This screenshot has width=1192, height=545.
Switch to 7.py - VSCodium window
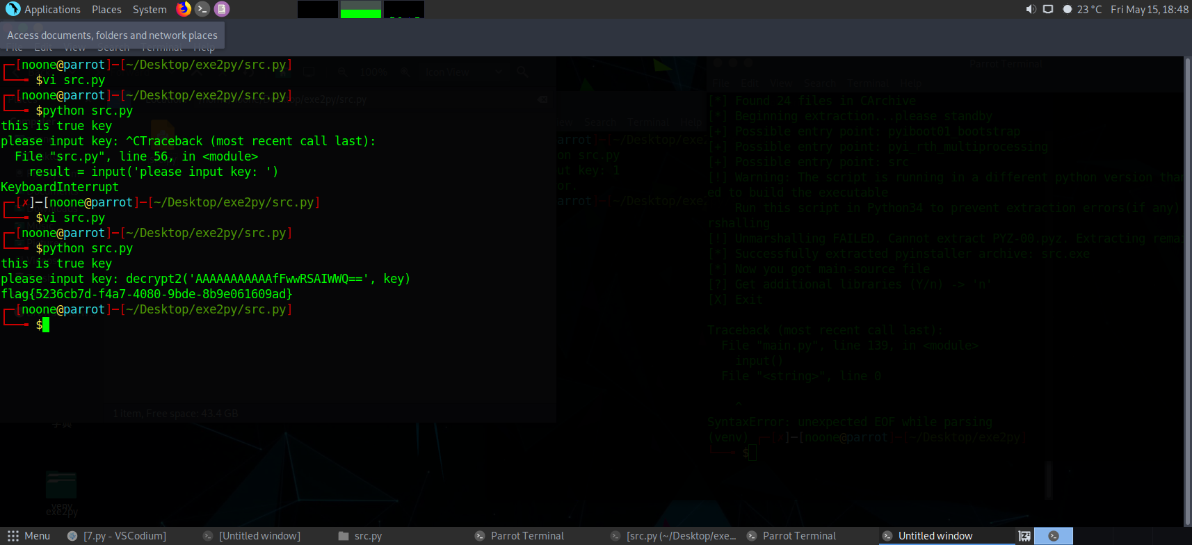coord(125,536)
